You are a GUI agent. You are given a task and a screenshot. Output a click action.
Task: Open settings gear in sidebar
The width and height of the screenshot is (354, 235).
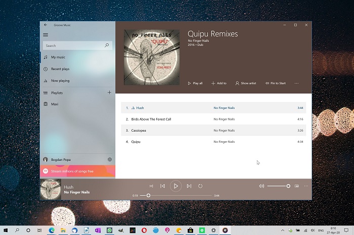pyautogui.click(x=110, y=159)
